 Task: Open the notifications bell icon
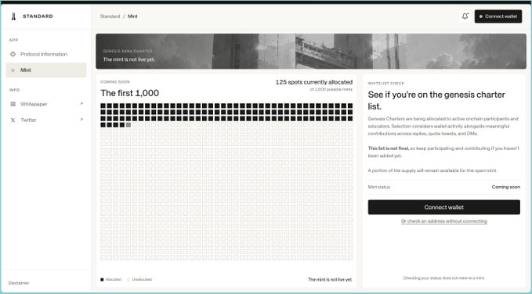465,16
